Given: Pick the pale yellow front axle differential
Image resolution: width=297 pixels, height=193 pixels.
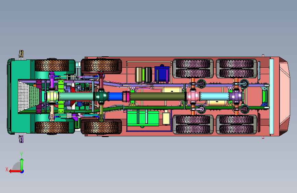Looking at the screenshot, I should 52,96.
